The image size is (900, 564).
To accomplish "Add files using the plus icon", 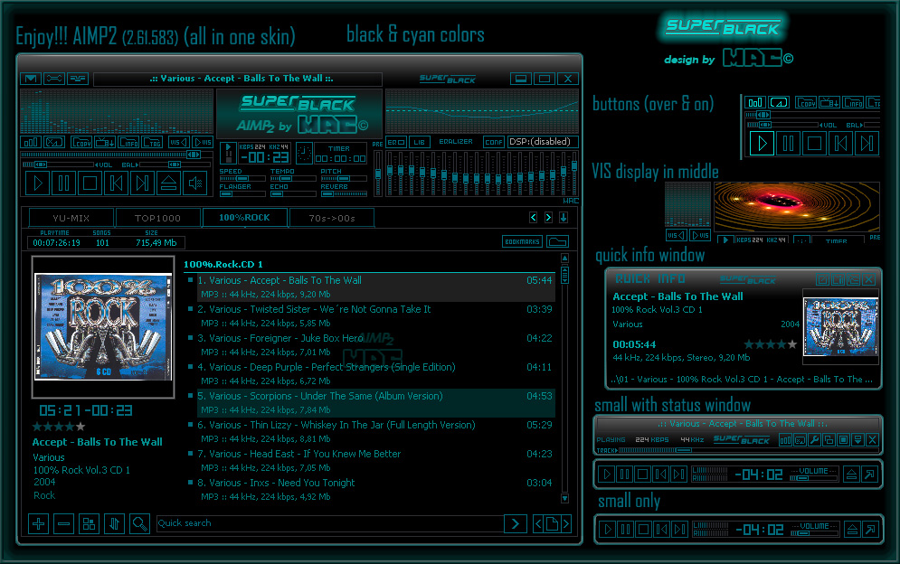I will click(x=38, y=523).
